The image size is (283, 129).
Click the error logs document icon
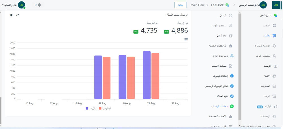[231, 66]
